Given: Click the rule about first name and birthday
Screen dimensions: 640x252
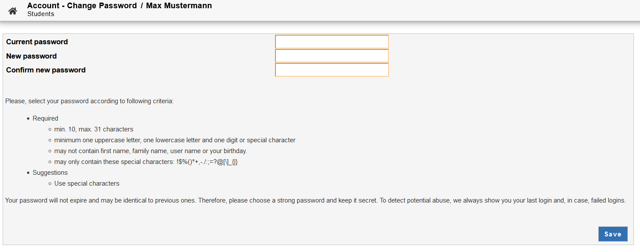Looking at the screenshot, I should click(x=150, y=151).
